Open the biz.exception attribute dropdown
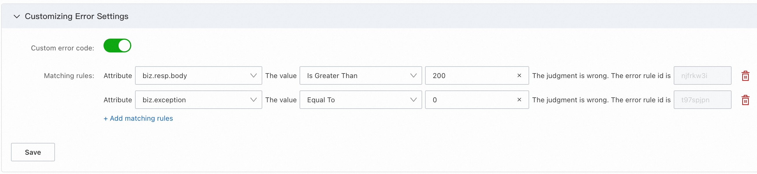The image size is (757, 174). [x=198, y=100]
